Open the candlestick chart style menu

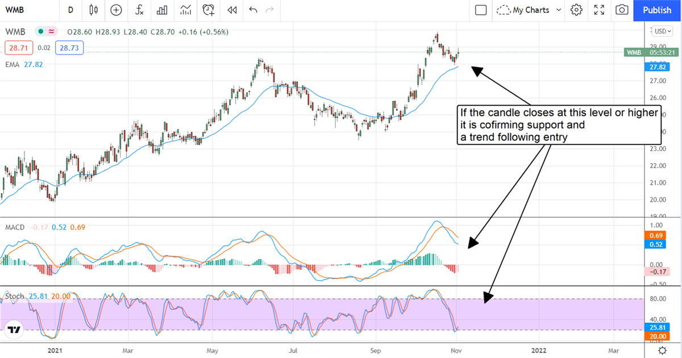(94, 10)
